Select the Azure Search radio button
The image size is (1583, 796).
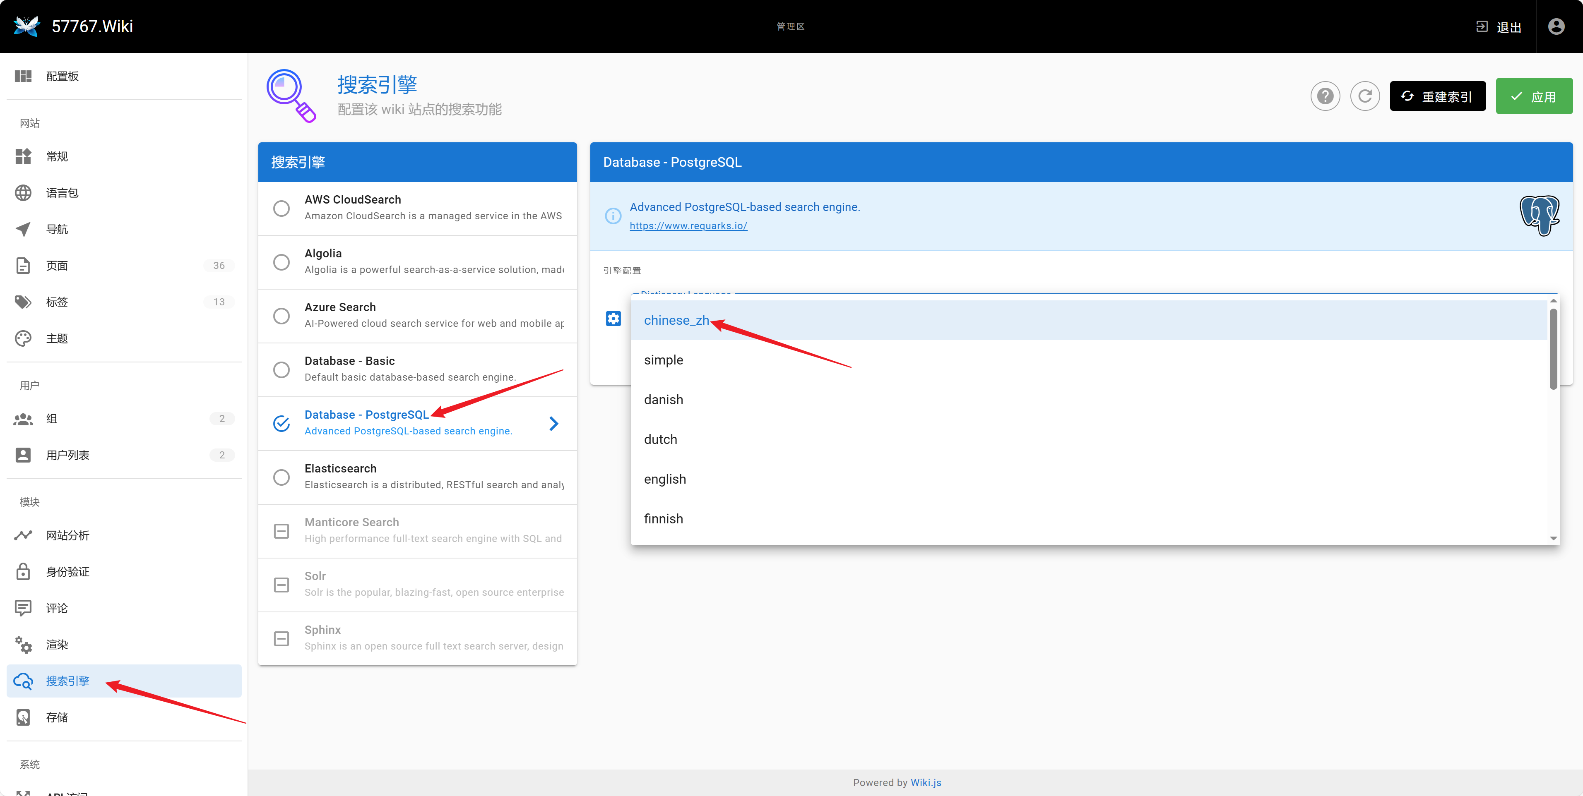281,316
